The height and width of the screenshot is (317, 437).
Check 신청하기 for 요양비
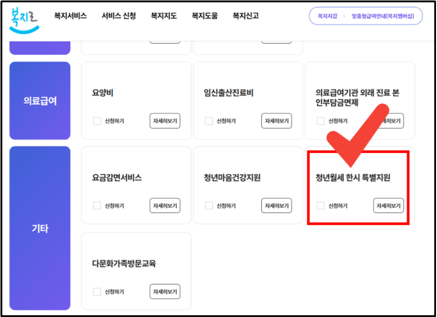click(97, 121)
